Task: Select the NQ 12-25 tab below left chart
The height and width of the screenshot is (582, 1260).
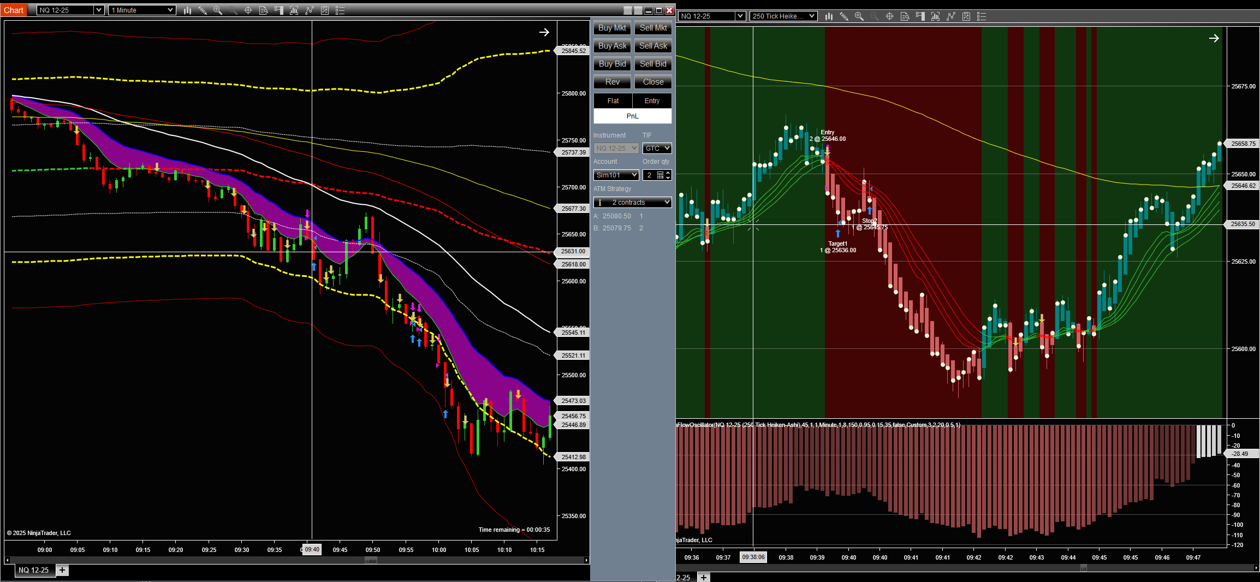Action: pyautogui.click(x=33, y=570)
